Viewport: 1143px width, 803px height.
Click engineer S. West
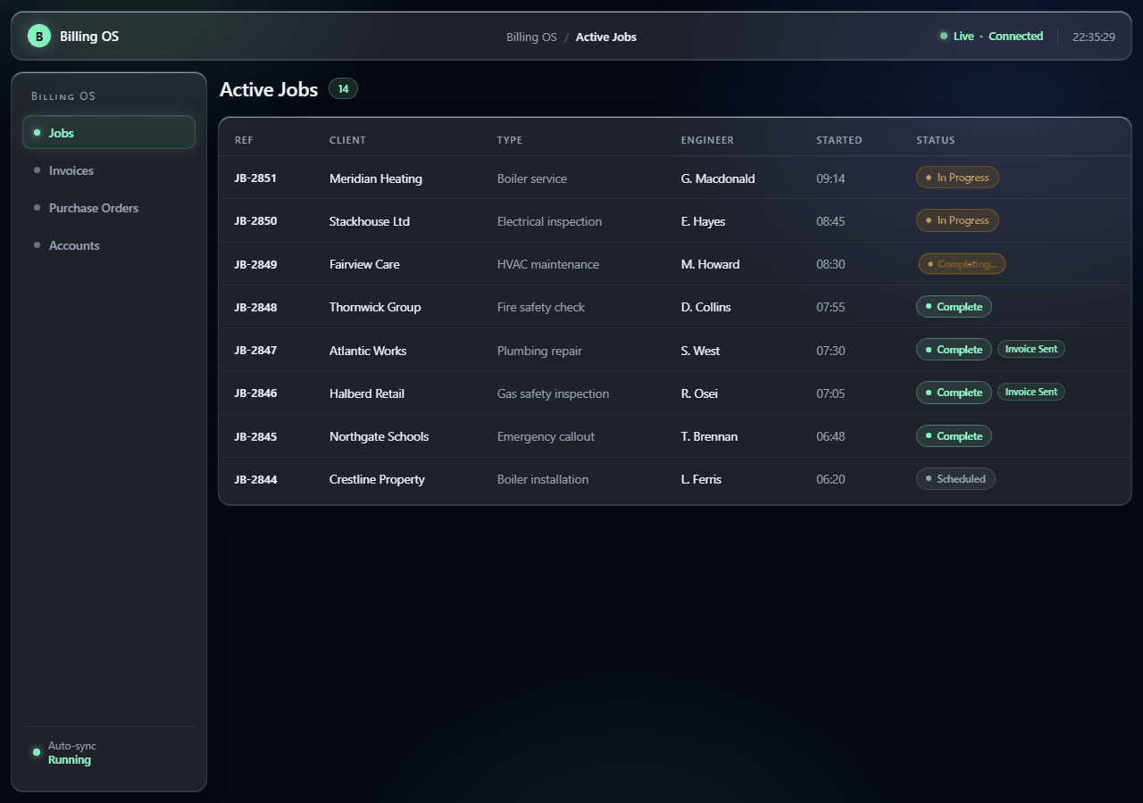pos(701,351)
